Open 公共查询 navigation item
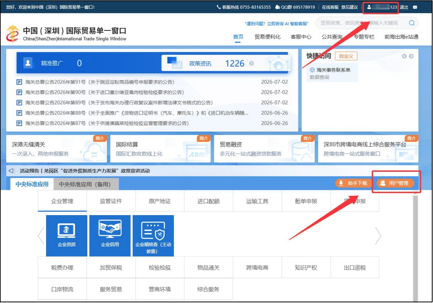Viewport: 433px width, 303px height. point(332,37)
